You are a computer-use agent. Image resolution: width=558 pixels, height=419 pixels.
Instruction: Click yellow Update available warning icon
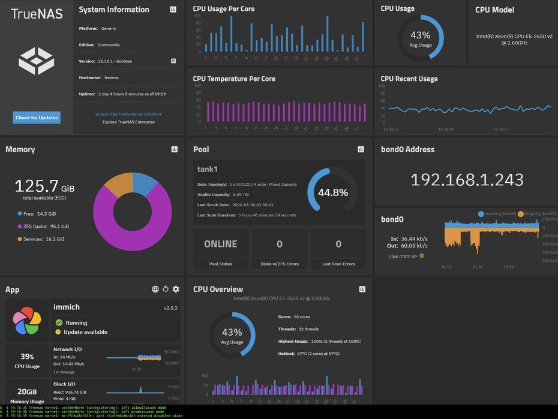click(58, 332)
